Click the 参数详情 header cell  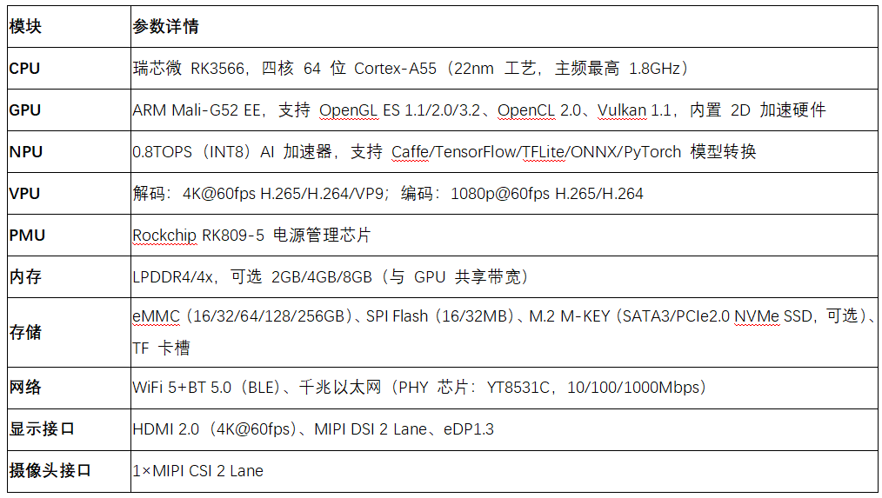click(165, 27)
